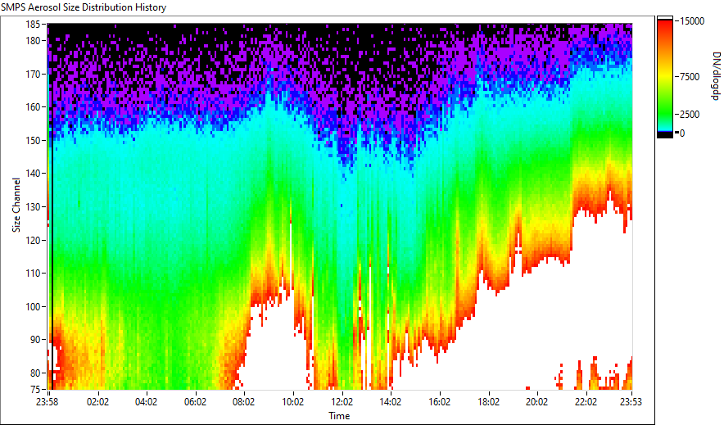Click the 12:02 time tick label
724x425 pixels.
point(342,402)
